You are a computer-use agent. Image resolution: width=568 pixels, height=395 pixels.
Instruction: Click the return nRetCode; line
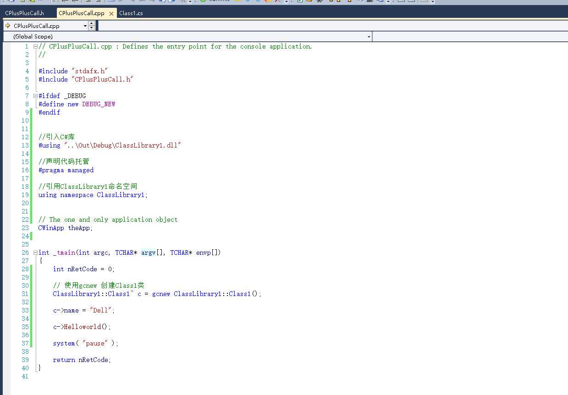pyautogui.click(x=82, y=360)
